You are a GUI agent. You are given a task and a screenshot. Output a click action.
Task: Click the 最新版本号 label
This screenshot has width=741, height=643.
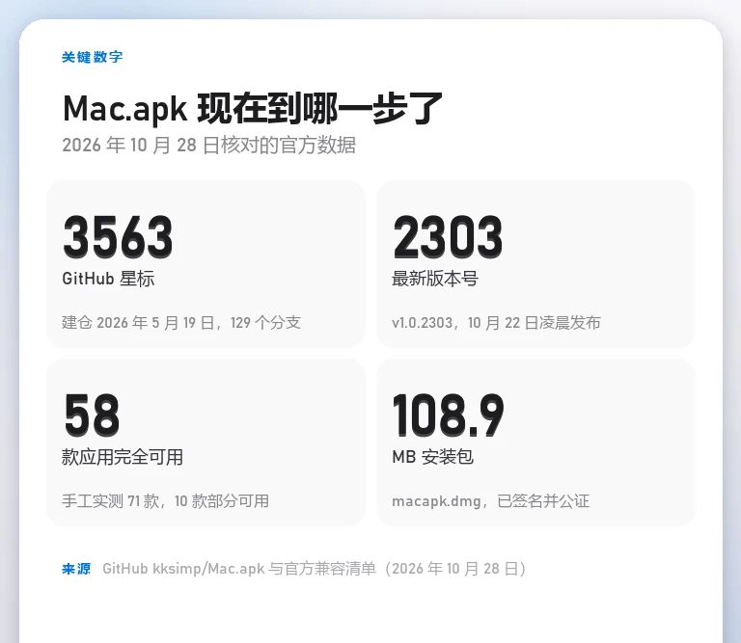point(435,279)
